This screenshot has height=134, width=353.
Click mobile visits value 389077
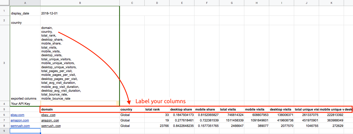[x=257, y=126]
